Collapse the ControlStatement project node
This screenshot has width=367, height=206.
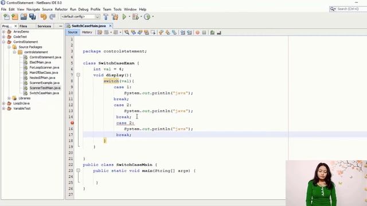pyautogui.click(x=3, y=42)
